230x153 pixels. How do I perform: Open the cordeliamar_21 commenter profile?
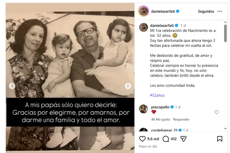164,130
